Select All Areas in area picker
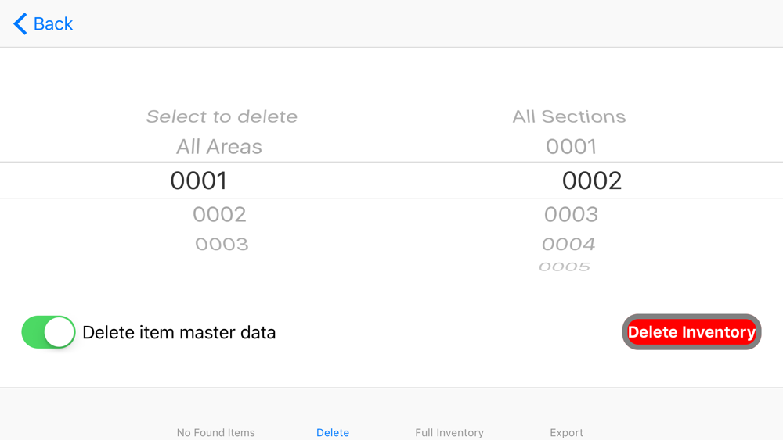The height and width of the screenshot is (440, 783). pos(219,147)
